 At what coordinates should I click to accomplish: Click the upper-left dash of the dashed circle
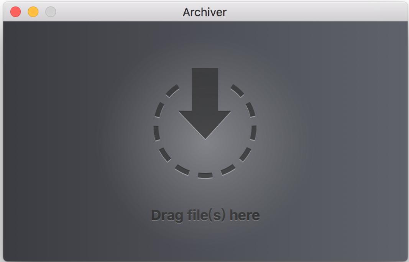coord(172,91)
